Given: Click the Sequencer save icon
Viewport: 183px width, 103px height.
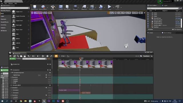Looking at the screenshot, I should (x=14, y=56).
